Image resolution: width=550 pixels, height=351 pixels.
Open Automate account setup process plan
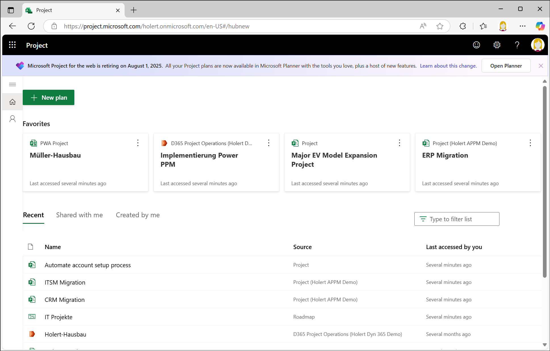[x=88, y=265]
